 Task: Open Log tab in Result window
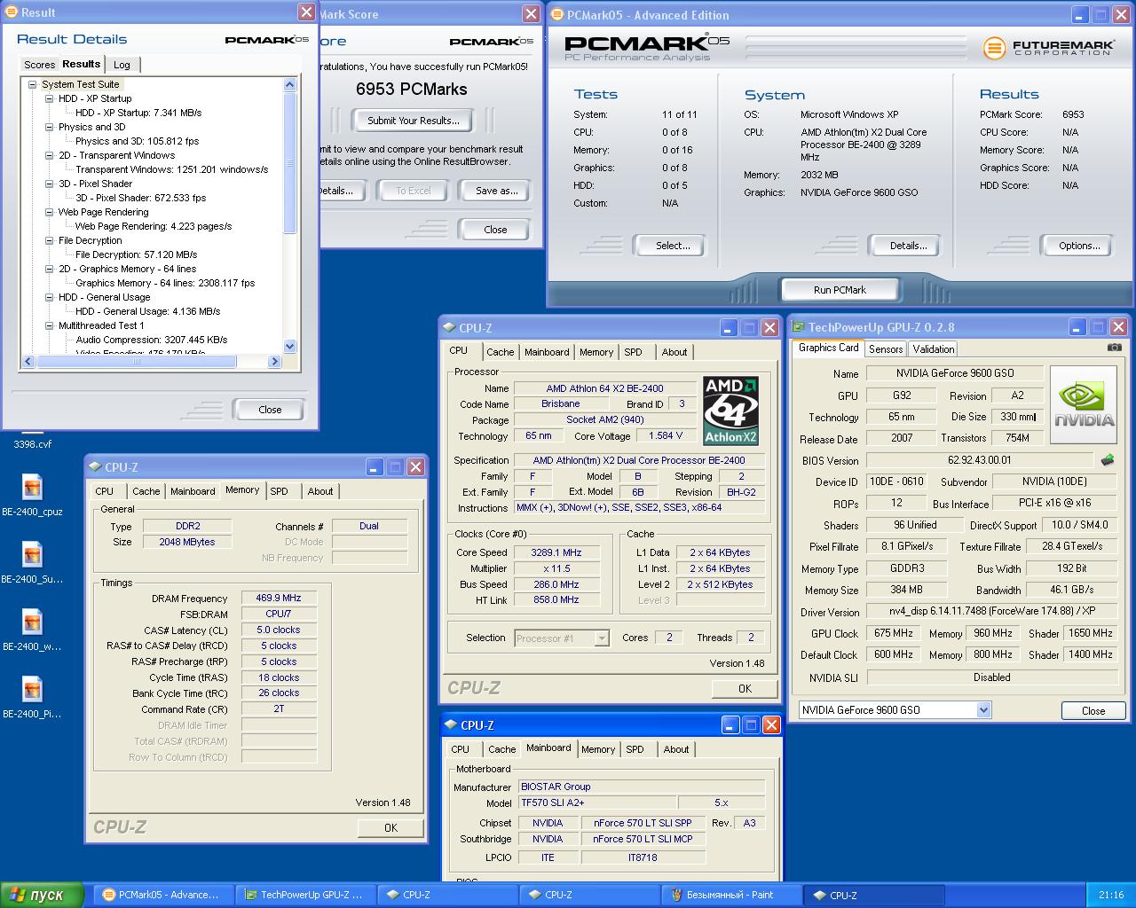[122, 65]
